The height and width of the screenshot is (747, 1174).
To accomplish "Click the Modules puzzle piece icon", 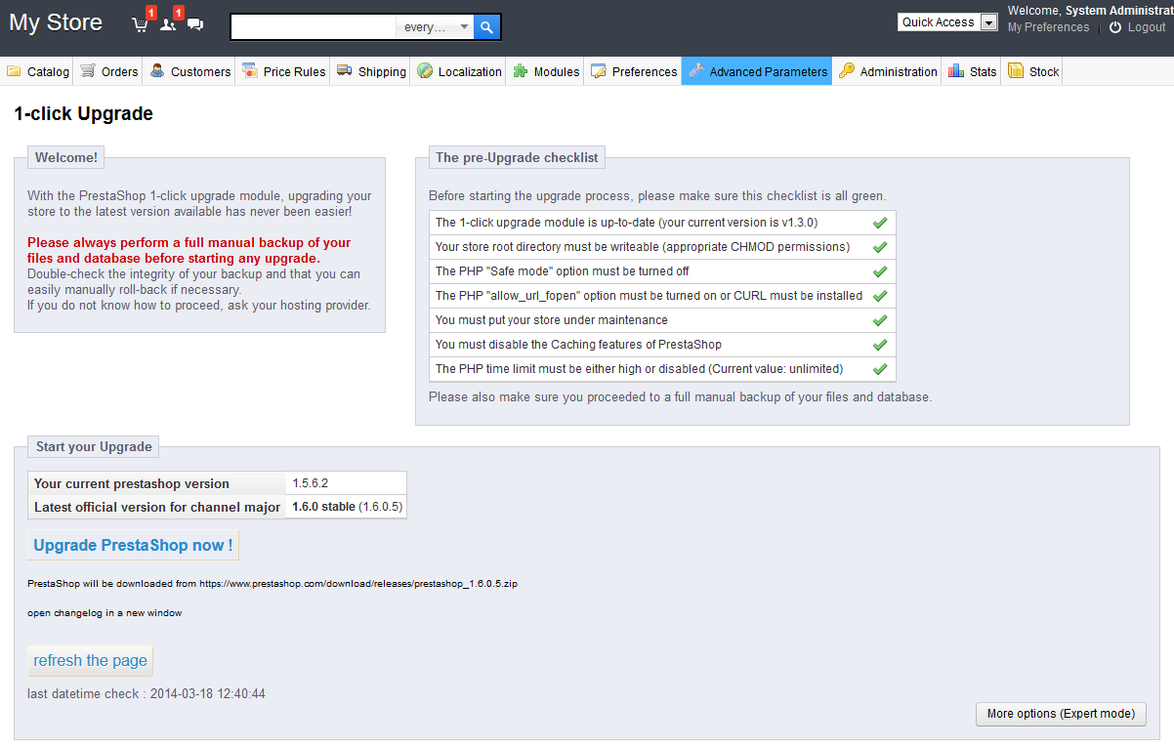I will [521, 71].
